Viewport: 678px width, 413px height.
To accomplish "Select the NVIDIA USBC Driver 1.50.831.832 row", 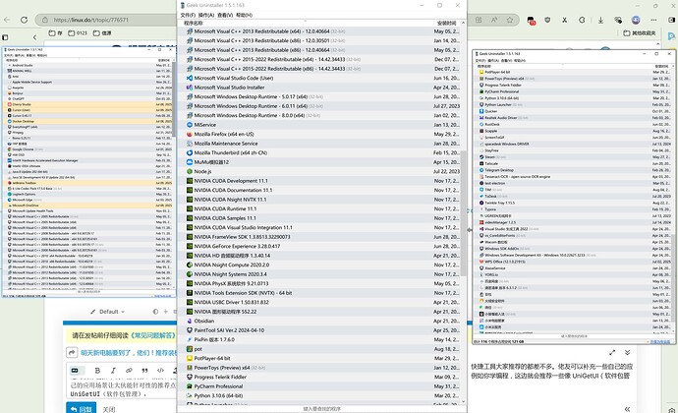I will [x=319, y=302].
